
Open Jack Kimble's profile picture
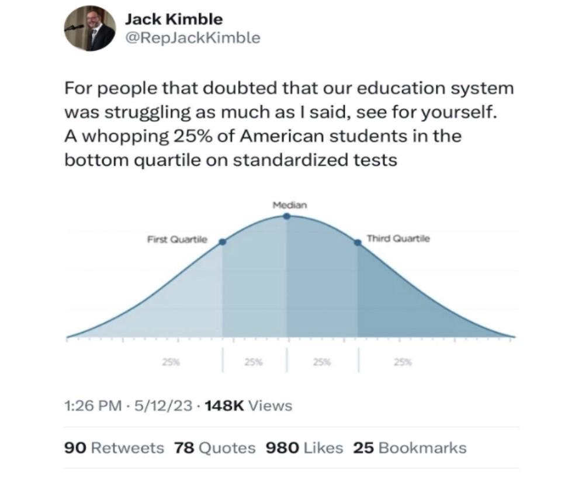[x=90, y=28]
